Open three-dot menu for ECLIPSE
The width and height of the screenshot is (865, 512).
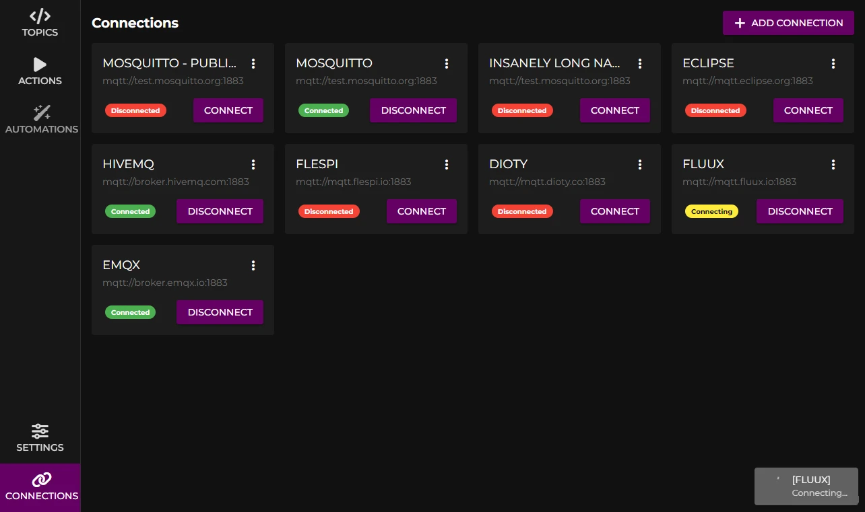833,63
